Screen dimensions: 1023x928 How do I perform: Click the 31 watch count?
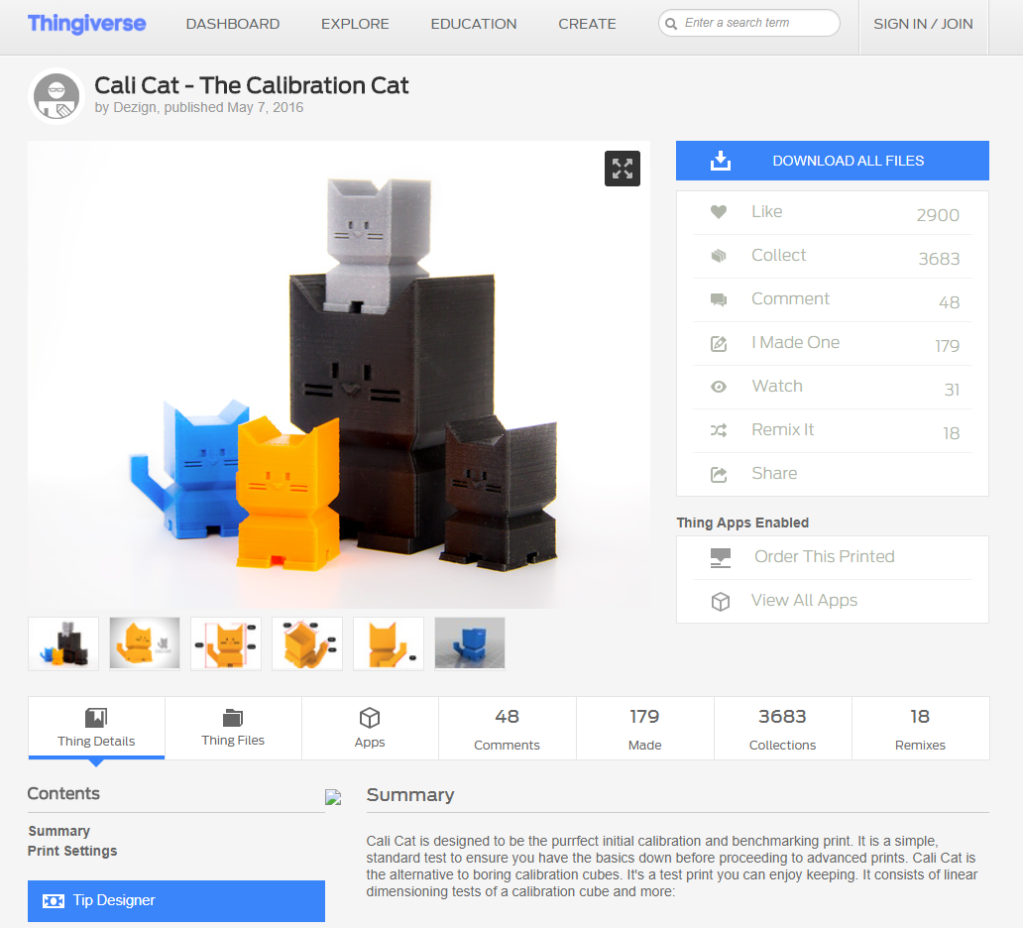pyautogui.click(x=952, y=390)
